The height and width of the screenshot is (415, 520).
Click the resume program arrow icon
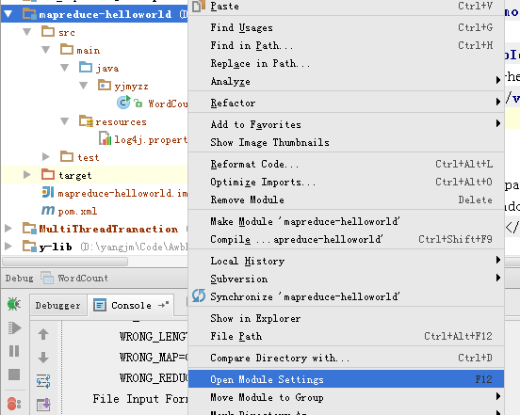(x=14, y=327)
